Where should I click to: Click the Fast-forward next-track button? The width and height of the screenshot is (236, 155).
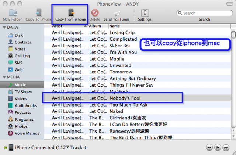coord(226,148)
